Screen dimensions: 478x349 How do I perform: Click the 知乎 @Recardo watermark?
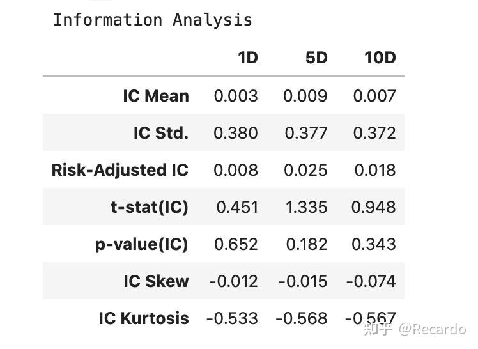pyautogui.click(x=414, y=329)
